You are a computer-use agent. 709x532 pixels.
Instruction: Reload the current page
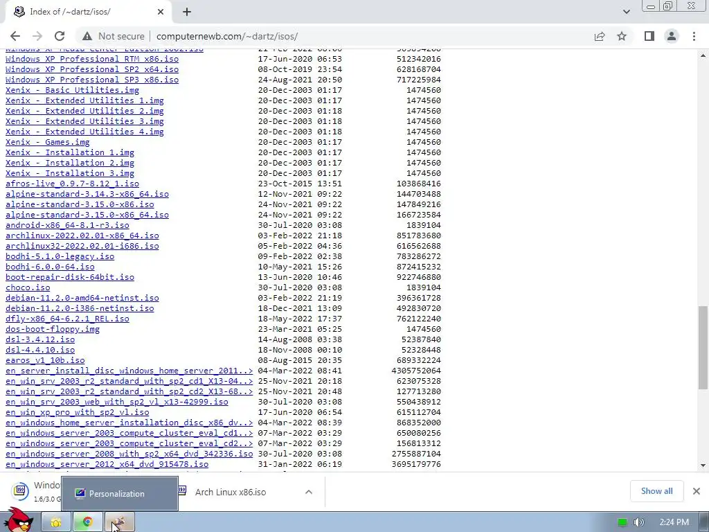click(60, 36)
